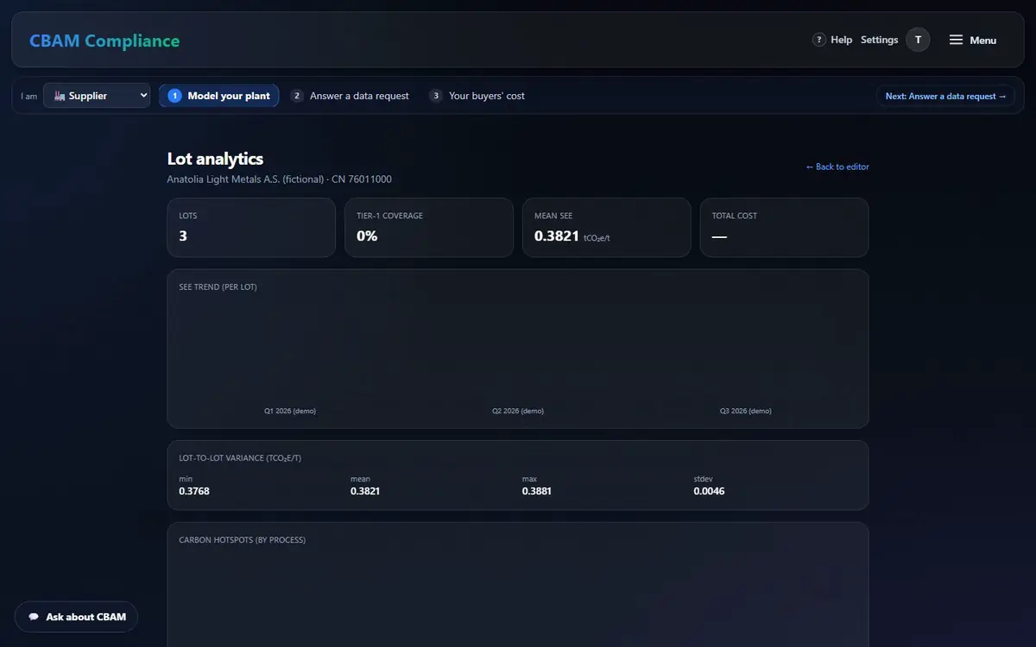This screenshot has height=647, width=1036.
Task: Switch to Answer a data request step
Action: (350, 96)
